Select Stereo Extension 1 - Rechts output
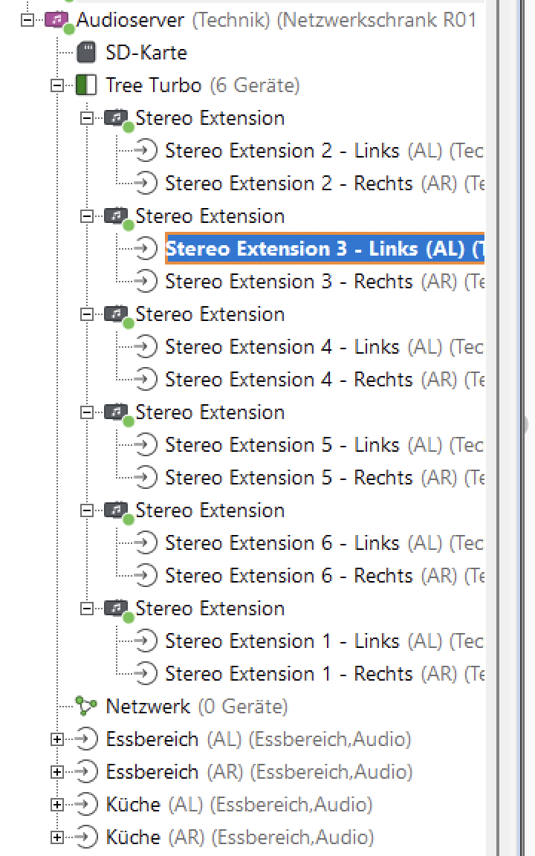This screenshot has width=535, height=856. pyautogui.click(x=288, y=674)
